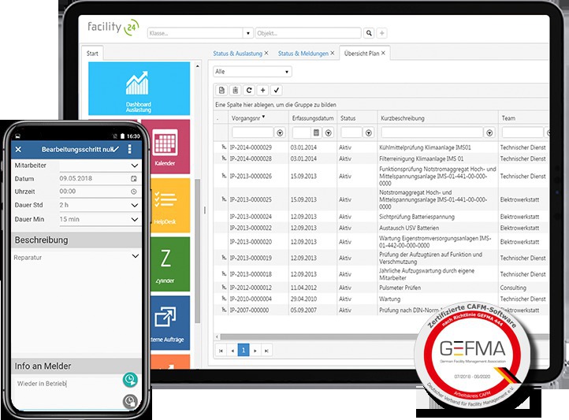Sort by Team column header

pyautogui.click(x=508, y=118)
